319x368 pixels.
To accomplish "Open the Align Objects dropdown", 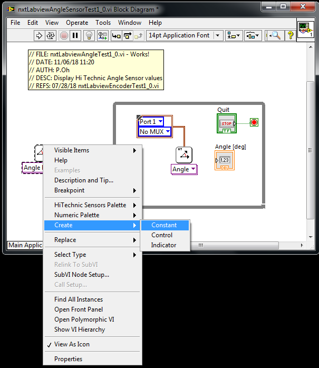I will 234,36.
